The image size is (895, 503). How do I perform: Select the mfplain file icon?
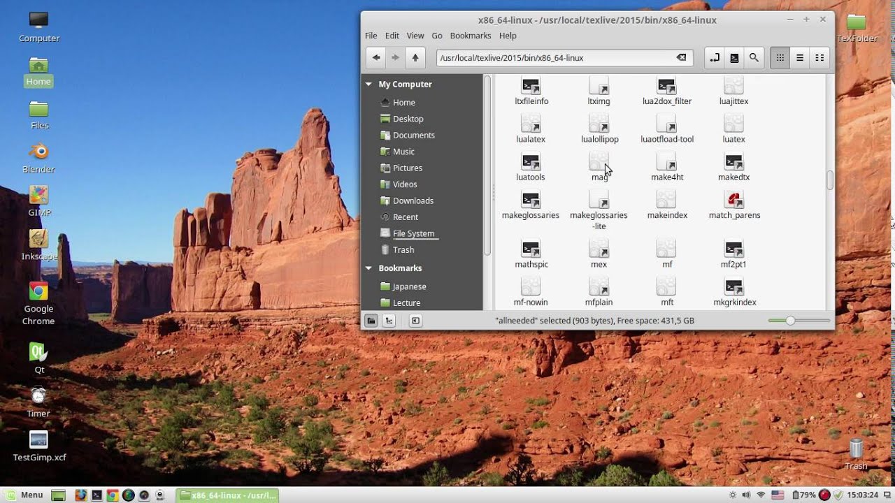point(599,286)
